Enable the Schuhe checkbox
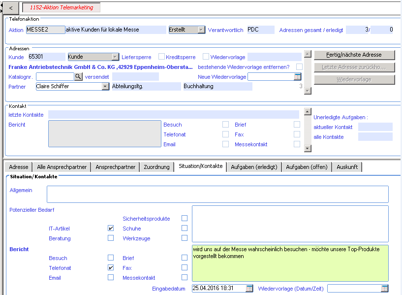Image resolution: width=402 pixels, height=295 pixels. tap(185, 228)
